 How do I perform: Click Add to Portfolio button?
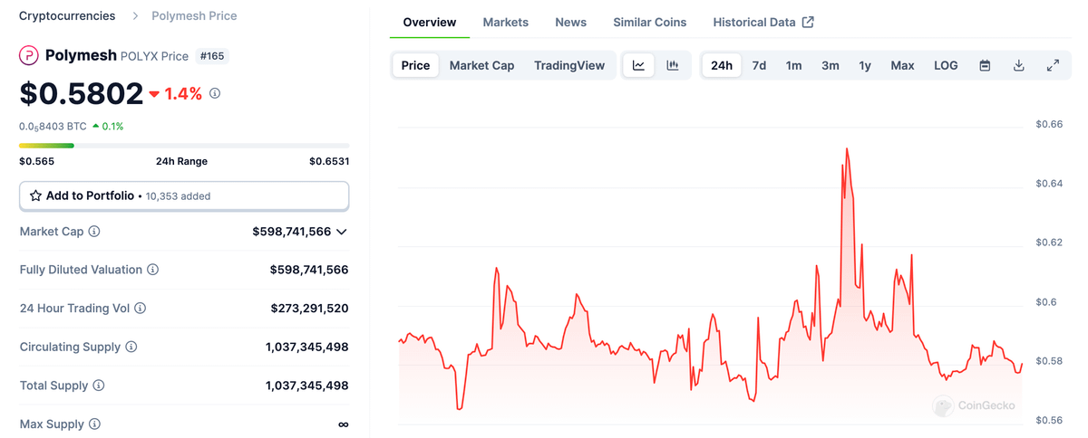click(184, 195)
